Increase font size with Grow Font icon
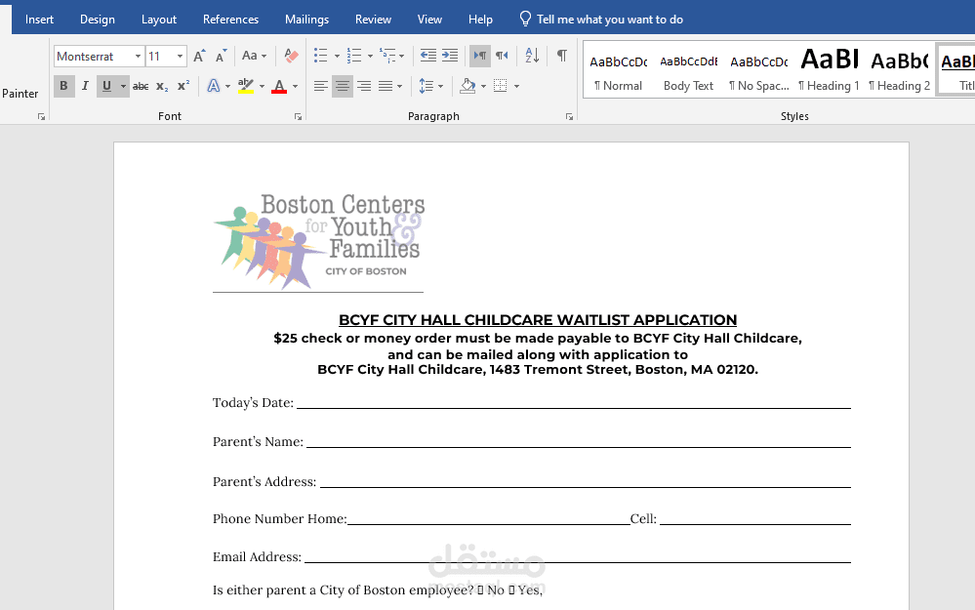This screenshot has height=610, width=975. tap(199, 56)
